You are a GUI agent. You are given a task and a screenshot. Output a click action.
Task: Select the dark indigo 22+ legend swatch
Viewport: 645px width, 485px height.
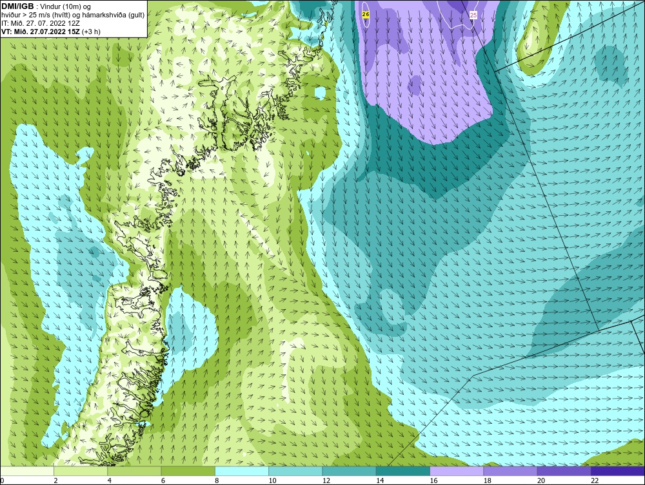click(618, 471)
